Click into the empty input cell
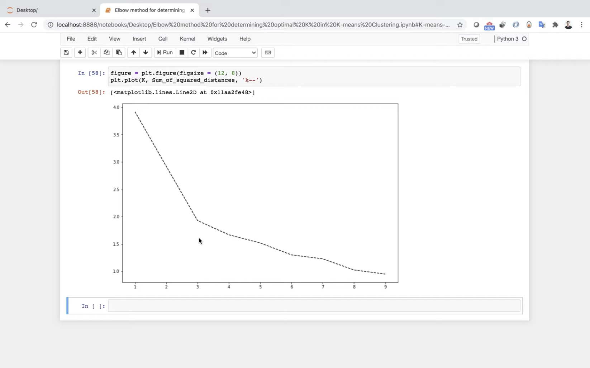The image size is (590, 368). pos(314,306)
